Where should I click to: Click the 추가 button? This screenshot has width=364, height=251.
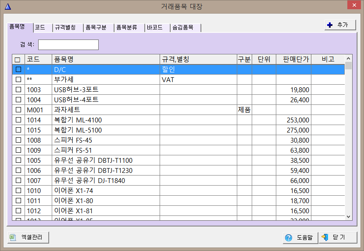tap(340, 25)
